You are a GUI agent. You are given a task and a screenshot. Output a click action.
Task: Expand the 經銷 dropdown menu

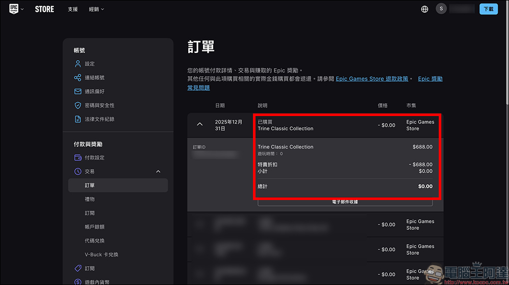96,9
